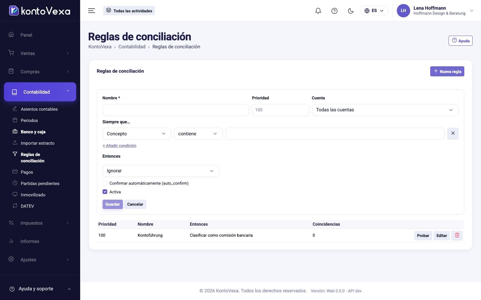Image resolution: width=481 pixels, height=300 pixels.
Task: Expand the Ajustes sidebar menu
Action: [x=40, y=259]
